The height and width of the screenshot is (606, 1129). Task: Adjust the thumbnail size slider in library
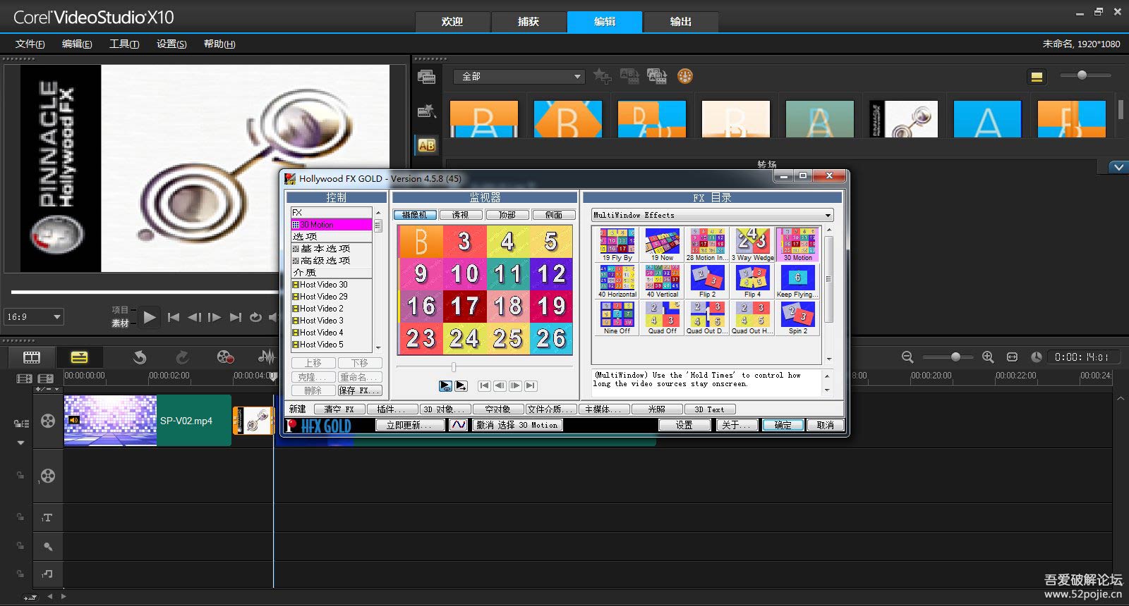click(1082, 75)
